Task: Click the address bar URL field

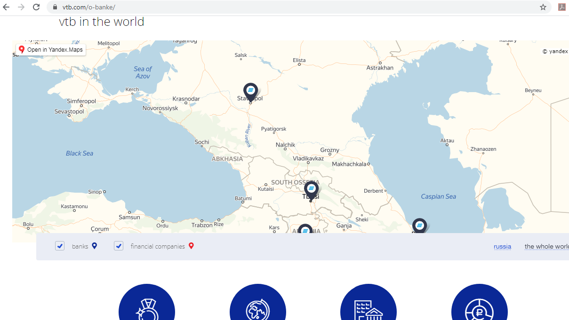Action: tap(282, 7)
